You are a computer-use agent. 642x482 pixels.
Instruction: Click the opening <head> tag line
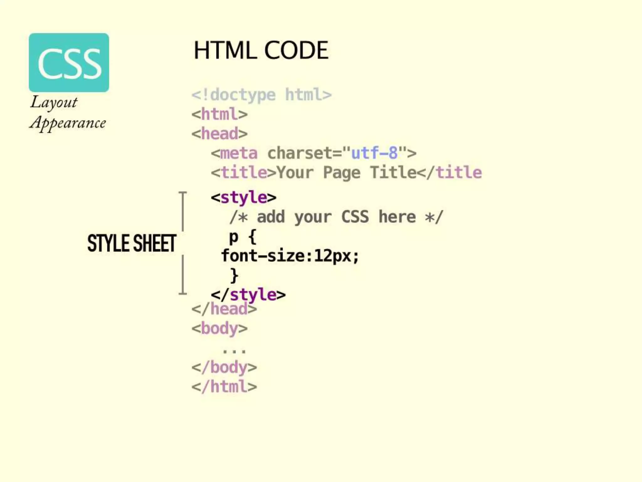point(219,134)
